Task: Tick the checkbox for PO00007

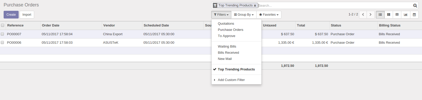Action: pyautogui.click(x=2, y=34)
